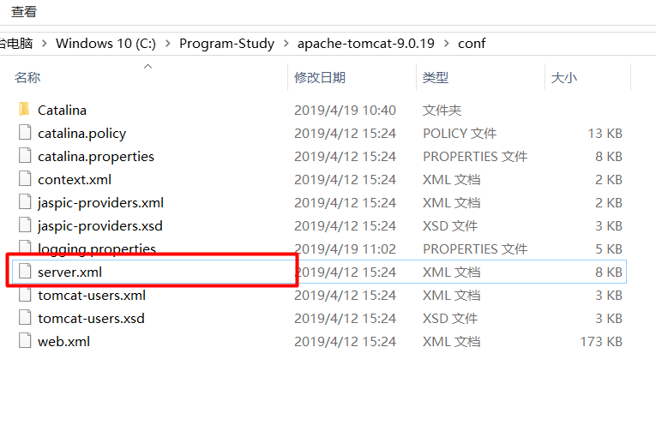Select the jaspic-providers.xsd file name
656x443 pixels.
point(100,226)
